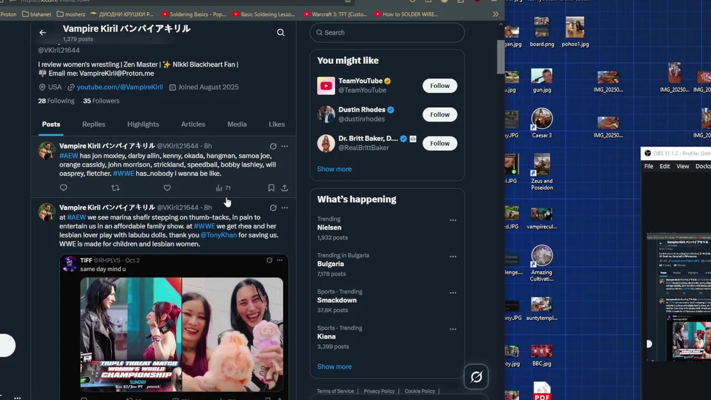Image resolution: width=711 pixels, height=400 pixels.
Task: Switch to the Highlights tab
Action: point(143,124)
